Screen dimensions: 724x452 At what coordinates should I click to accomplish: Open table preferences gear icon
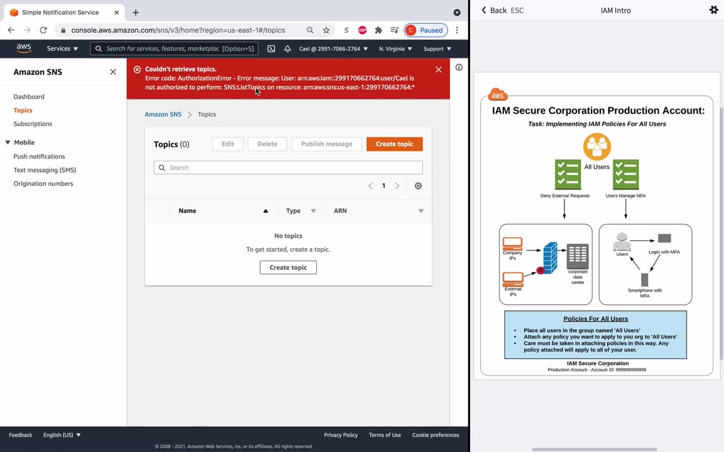point(418,186)
